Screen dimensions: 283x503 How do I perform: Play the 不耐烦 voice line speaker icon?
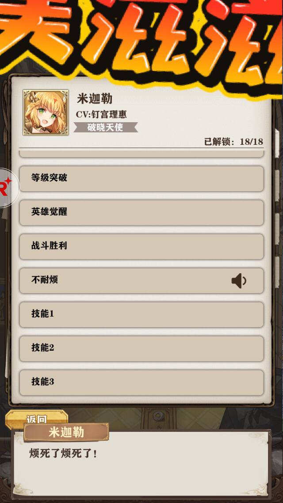(239, 281)
